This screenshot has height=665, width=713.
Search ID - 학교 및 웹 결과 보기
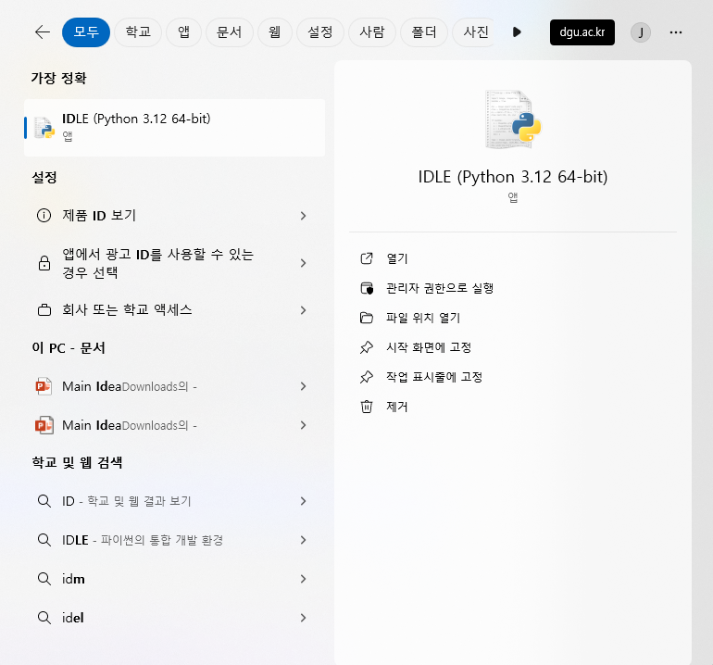tap(175, 501)
